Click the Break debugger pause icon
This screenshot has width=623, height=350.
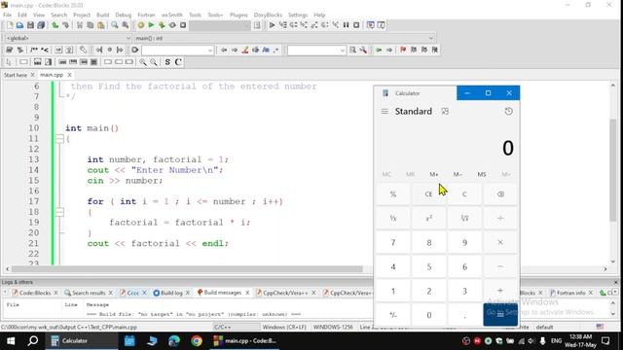(347, 25)
